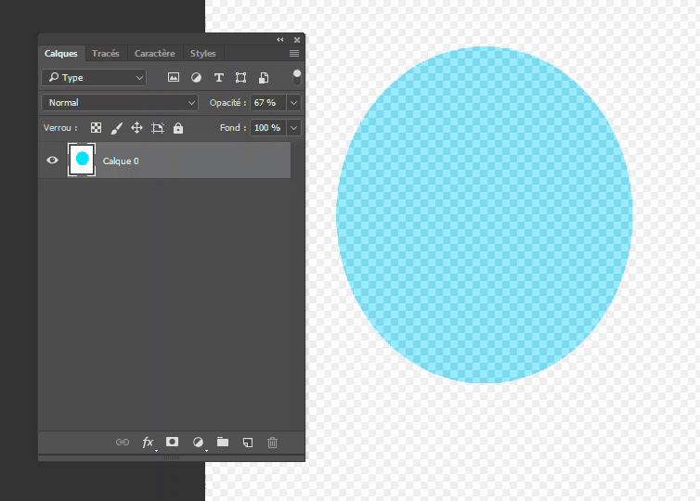
Task: Open the Caractère tab
Action: (154, 54)
